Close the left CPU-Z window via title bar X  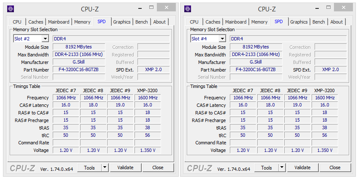click(166, 7)
